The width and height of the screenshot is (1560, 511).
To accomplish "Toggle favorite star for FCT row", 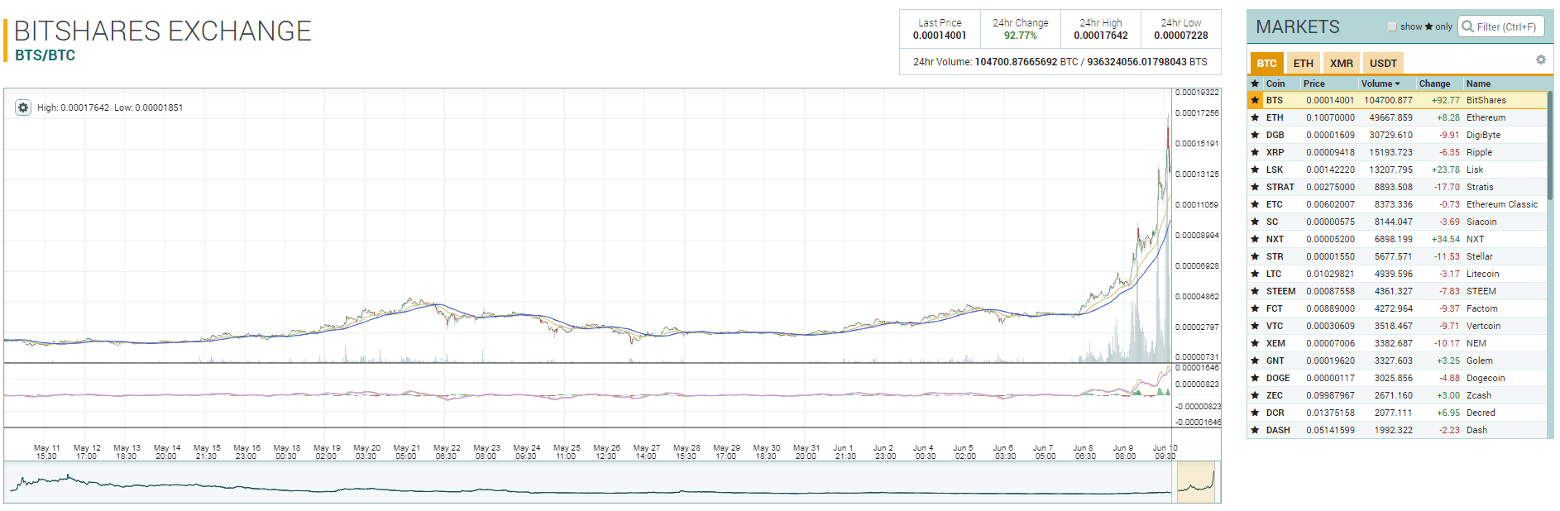I will (x=1255, y=308).
